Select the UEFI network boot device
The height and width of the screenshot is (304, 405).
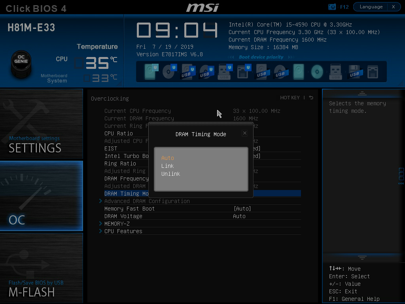[244, 72]
